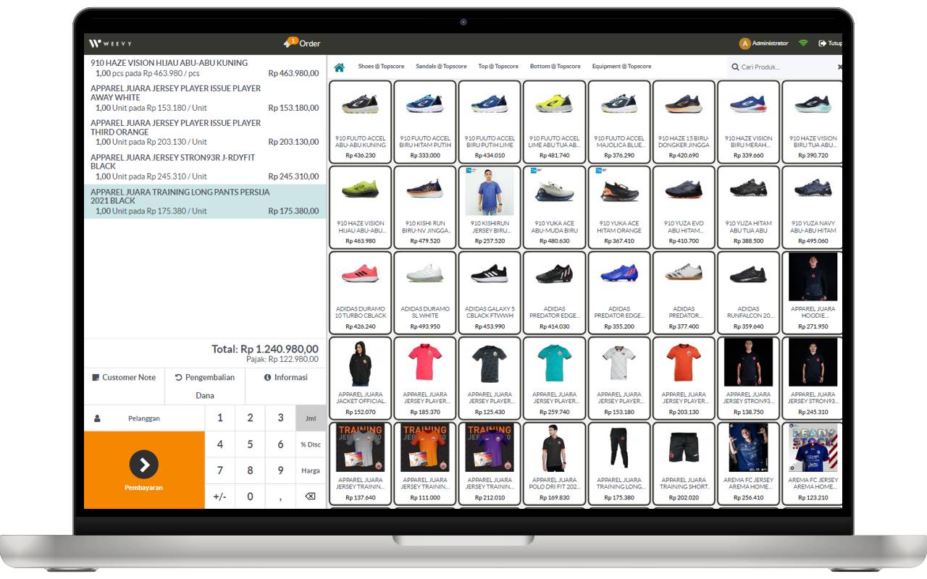927x579 pixels.
Task: Add 910 FUUTO ACCEL ABU-ABU KUNING shoe
Action: tap(361, 121)
